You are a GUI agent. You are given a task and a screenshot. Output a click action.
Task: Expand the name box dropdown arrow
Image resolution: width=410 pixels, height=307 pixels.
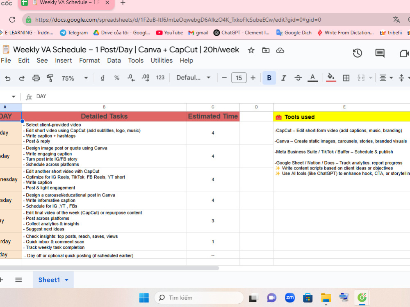pos(14,97)
